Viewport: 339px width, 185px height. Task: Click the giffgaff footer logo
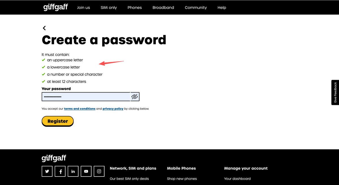(x=54, y=158)
